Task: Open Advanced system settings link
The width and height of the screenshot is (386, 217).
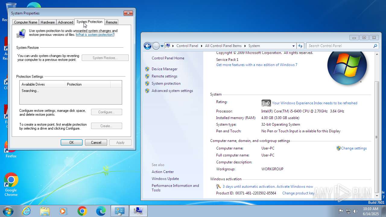Action: tap(172, 91)
